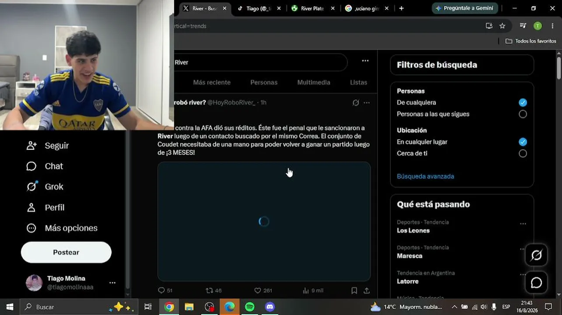The width and height of the screenshot is (562, 315).
Task: Open the Seguir item in X sidebar
Action: 48,146
